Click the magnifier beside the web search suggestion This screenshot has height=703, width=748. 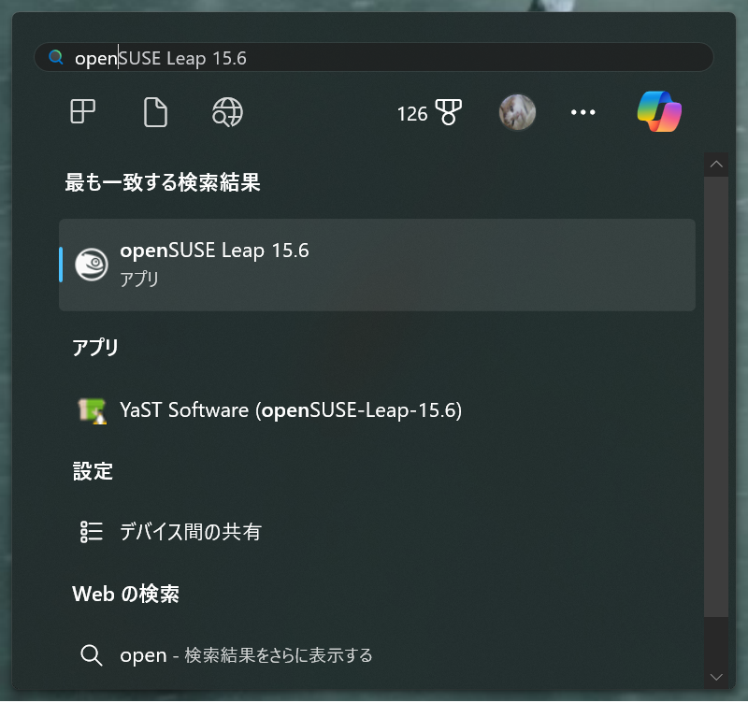92,655
